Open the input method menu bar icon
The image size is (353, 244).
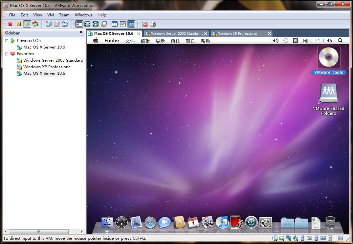[x=295, y=41]
